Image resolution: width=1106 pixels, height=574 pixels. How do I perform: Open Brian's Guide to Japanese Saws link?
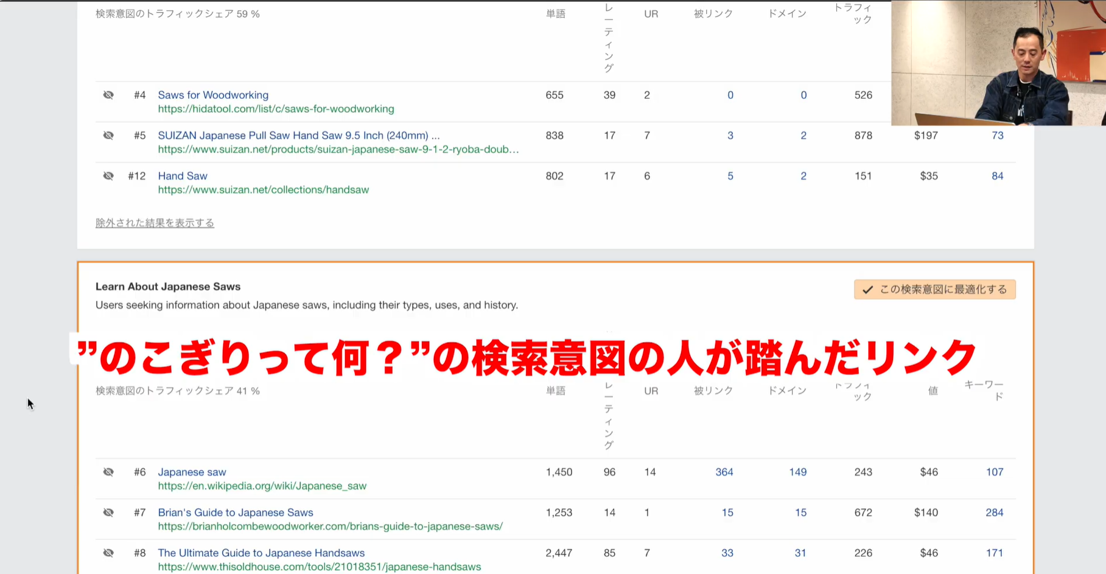coord(236,513)
